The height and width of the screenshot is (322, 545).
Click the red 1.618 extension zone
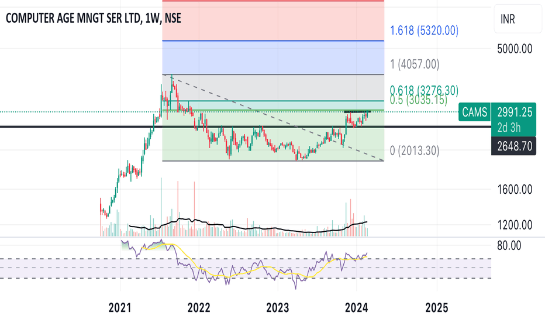(x=273, y=21)
